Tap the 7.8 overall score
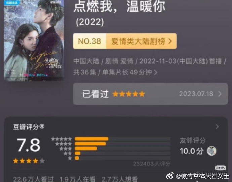The image size is (232, 182). (28, 145)
